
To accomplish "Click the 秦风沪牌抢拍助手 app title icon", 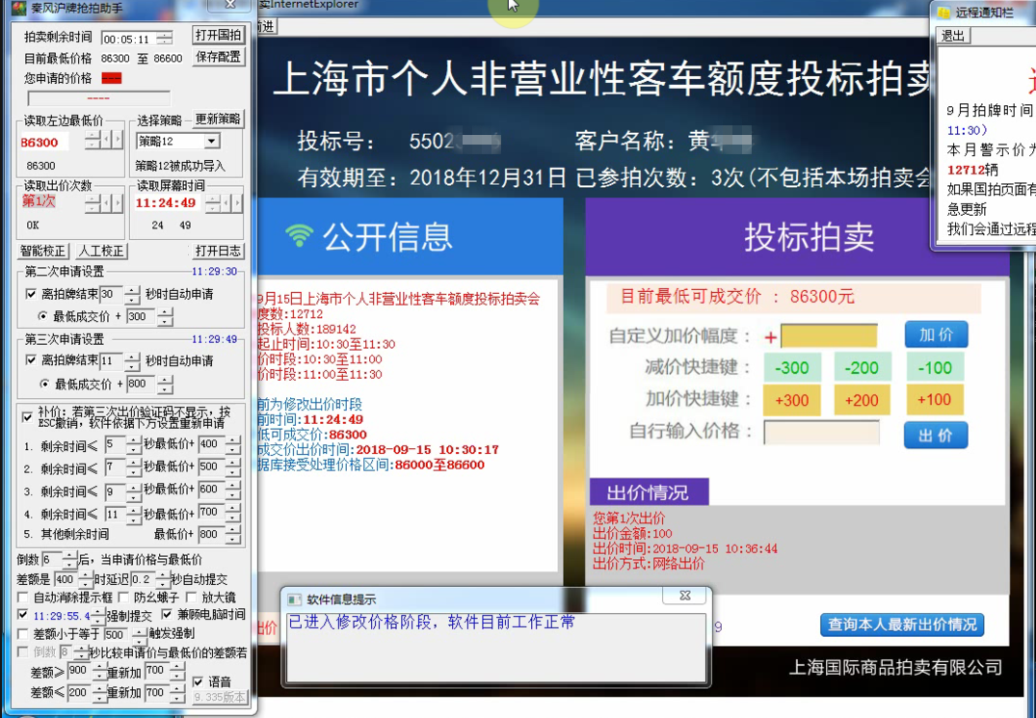I will [19, 8].
